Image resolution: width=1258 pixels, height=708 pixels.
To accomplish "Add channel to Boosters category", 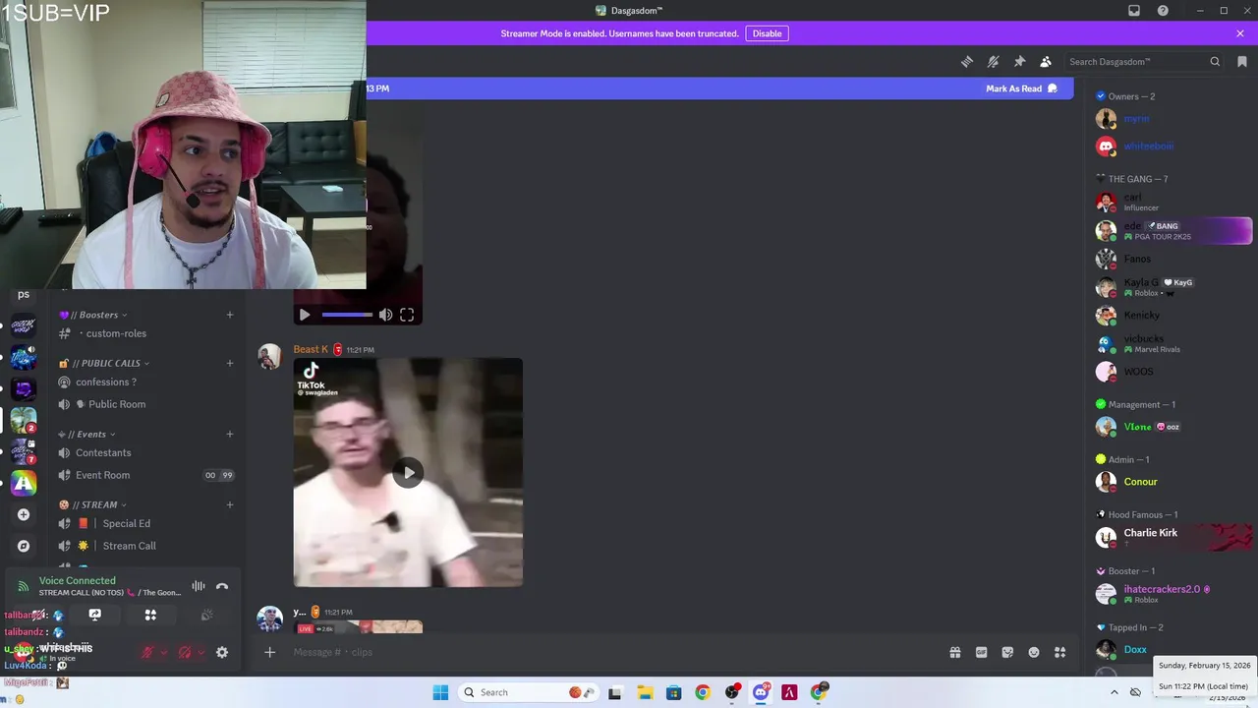I will point(230,315).
